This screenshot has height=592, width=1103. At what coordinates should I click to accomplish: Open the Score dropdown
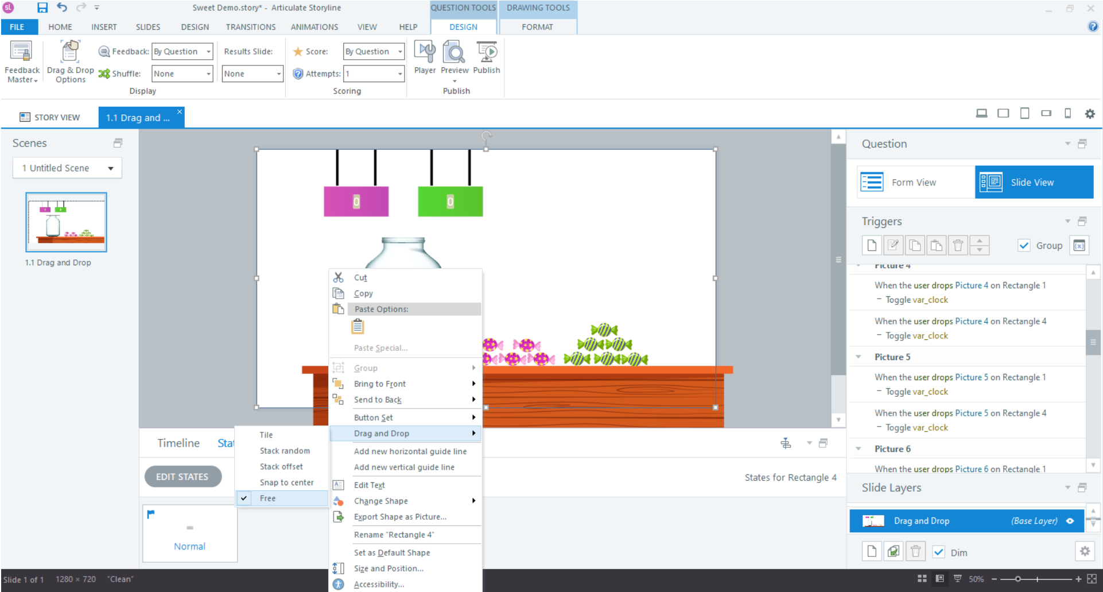click(374, 51)
